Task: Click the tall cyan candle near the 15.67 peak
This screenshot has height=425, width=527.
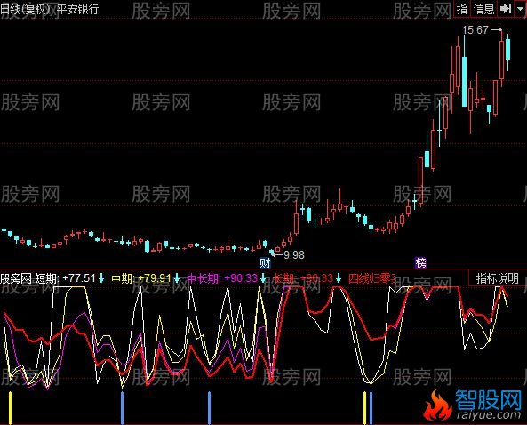Action: click(x=465, y=82)
